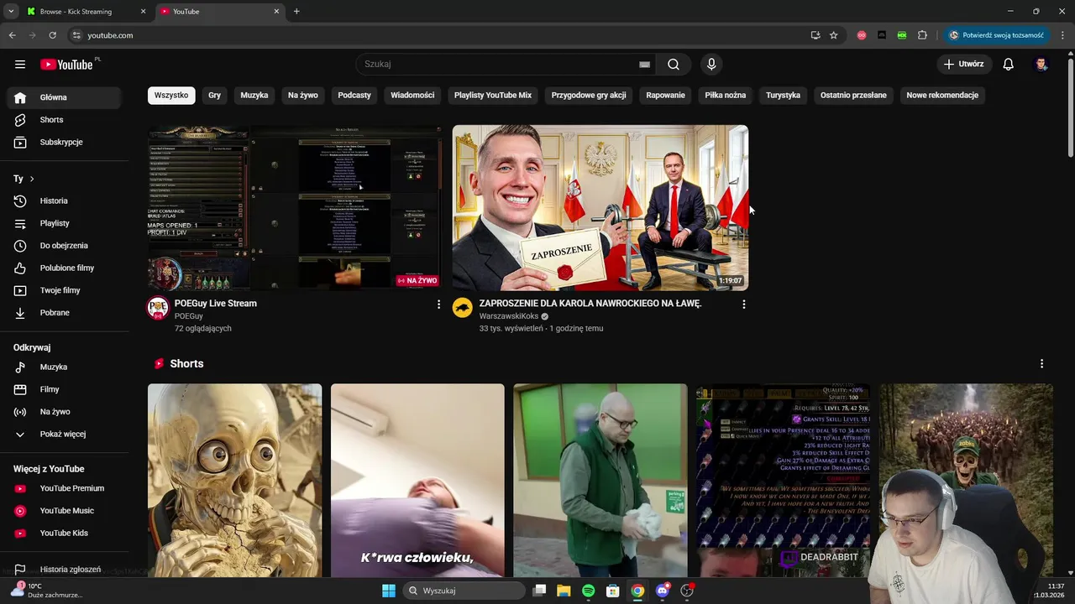The height and width of the screenshot is (604, 1075).
Task: Select the Piłka nożna chip
Action: coord(726,96)
